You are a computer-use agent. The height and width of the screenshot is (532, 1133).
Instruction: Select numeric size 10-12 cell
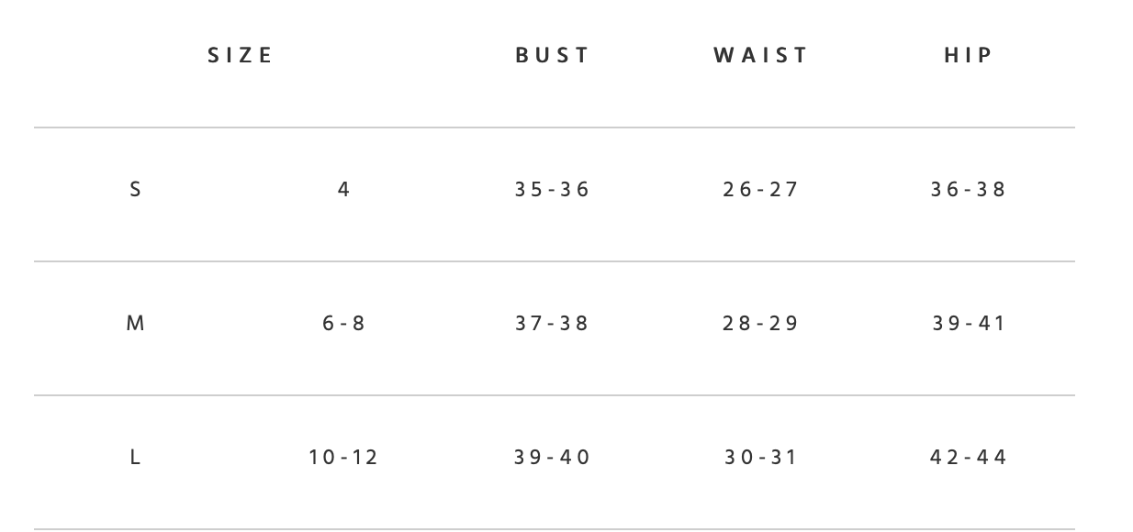pyautogui.click(x=344, y=458)
